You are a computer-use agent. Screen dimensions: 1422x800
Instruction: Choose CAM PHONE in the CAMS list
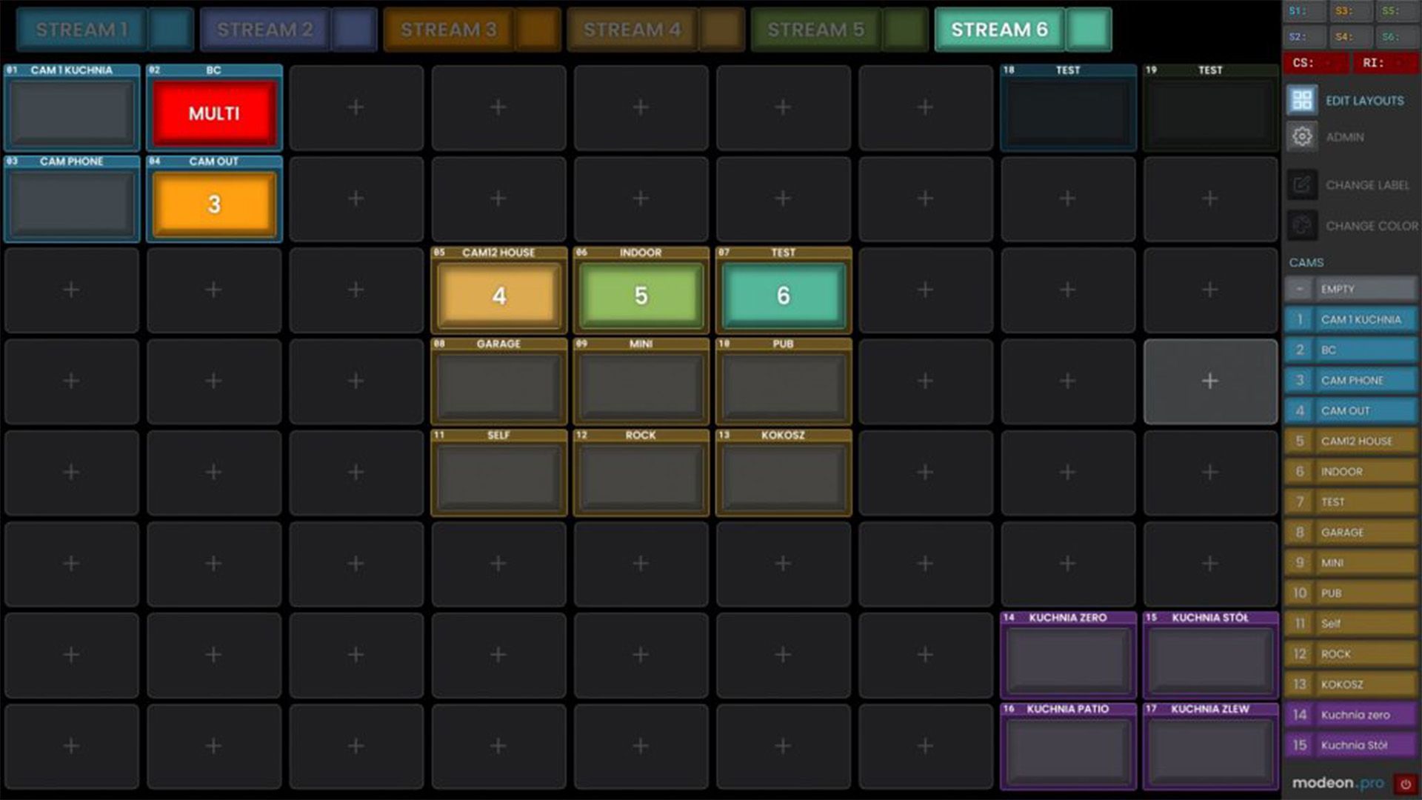tap(1351, 380)
